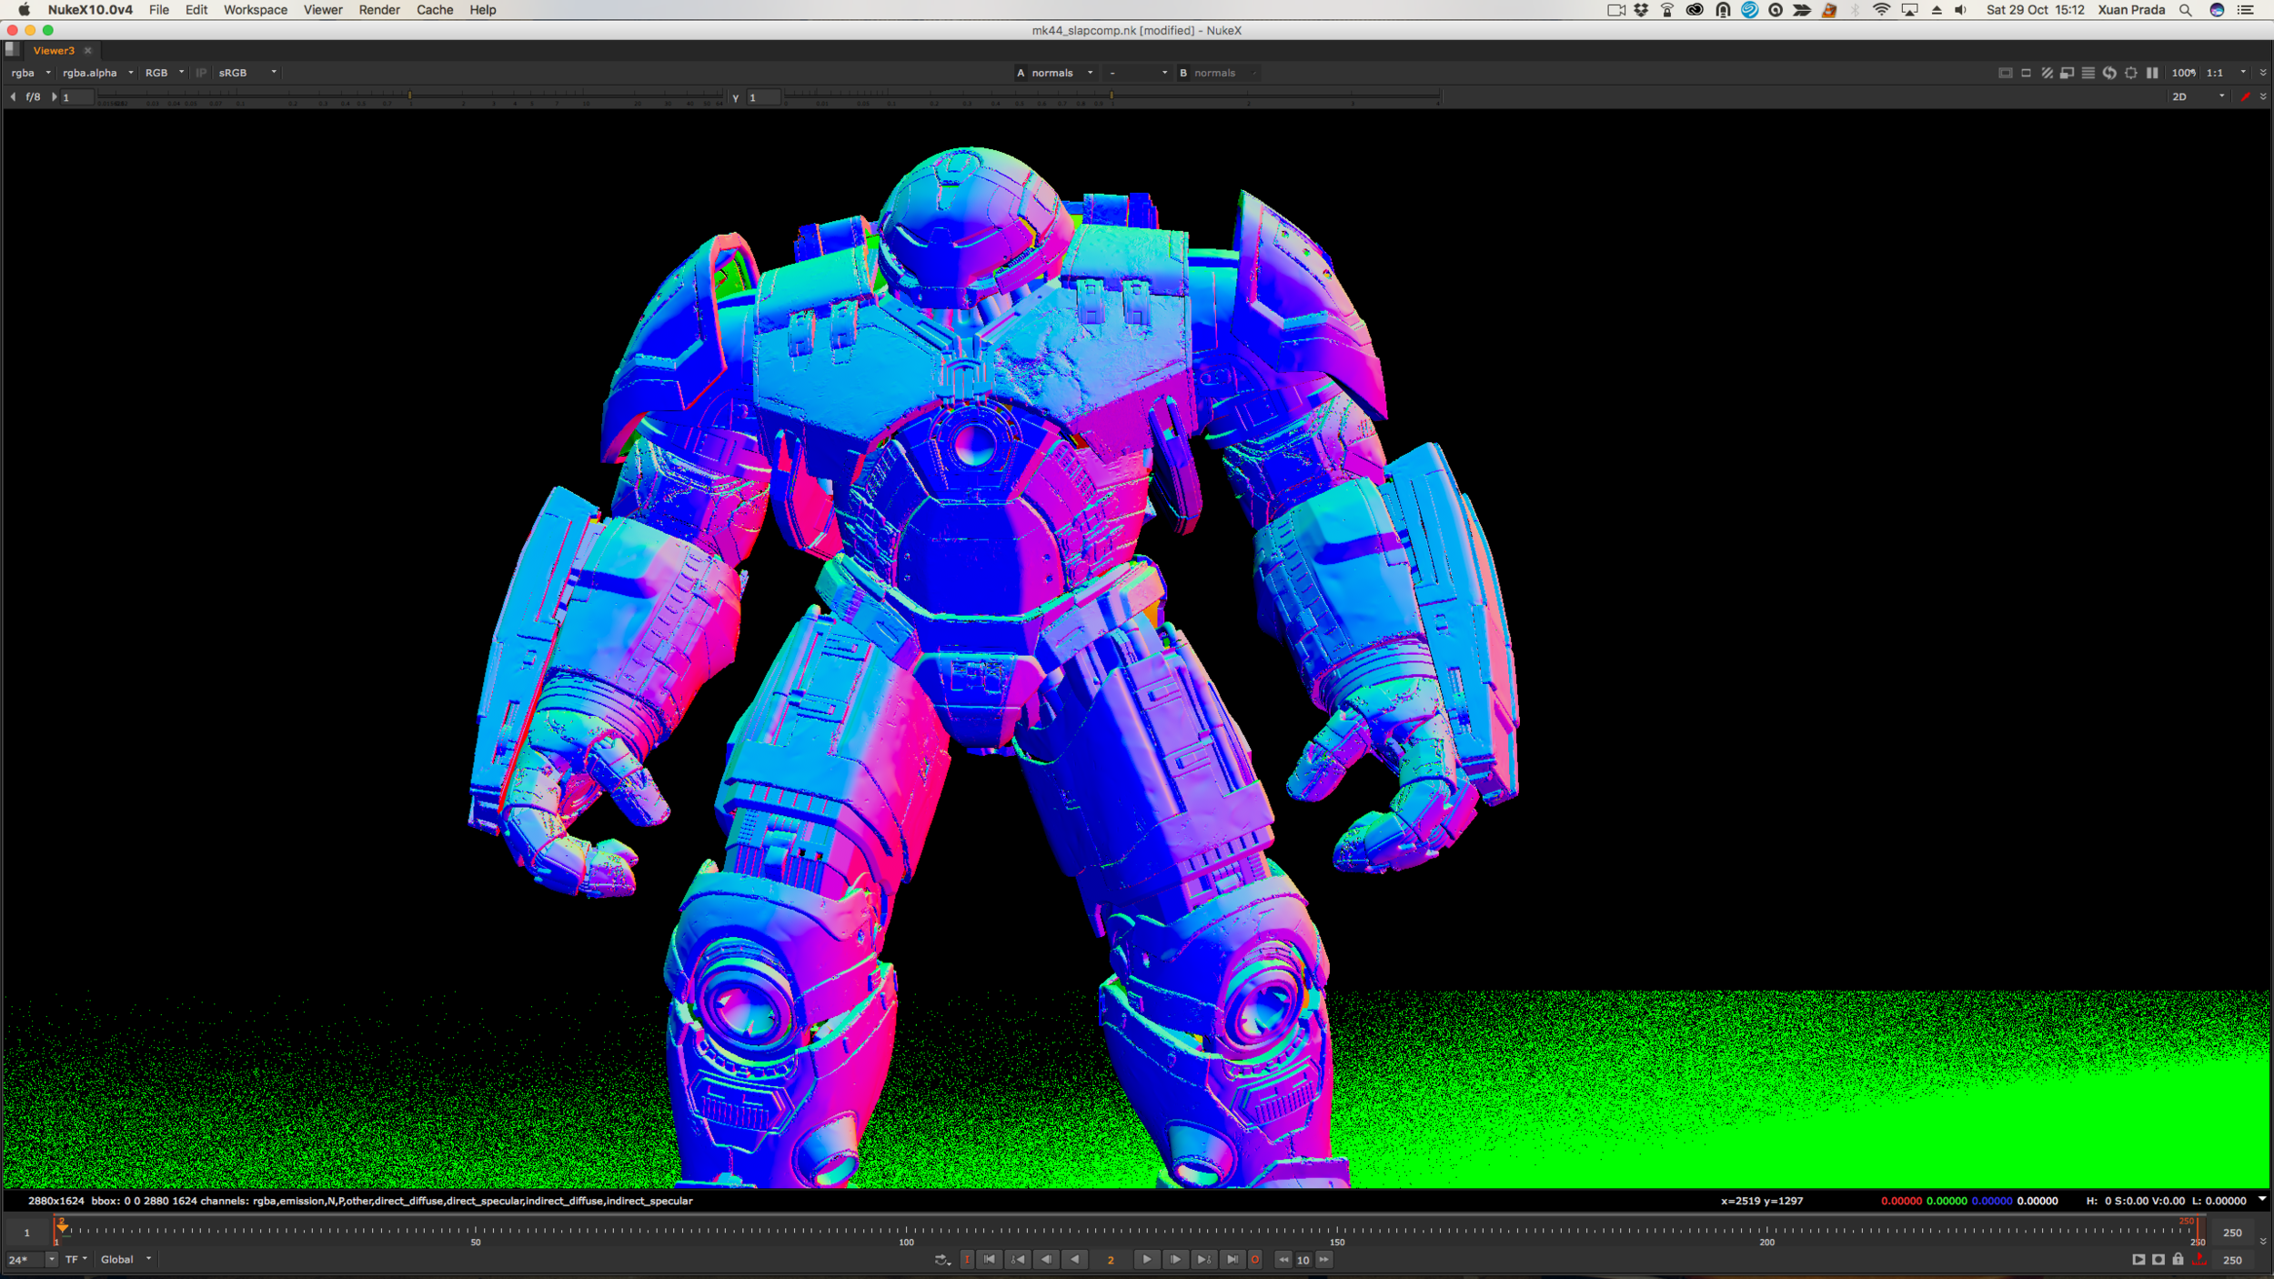The height and width of the screenshot is (1279, 2274).
Task: Play backwards button
Action: pos(1075,1259)
